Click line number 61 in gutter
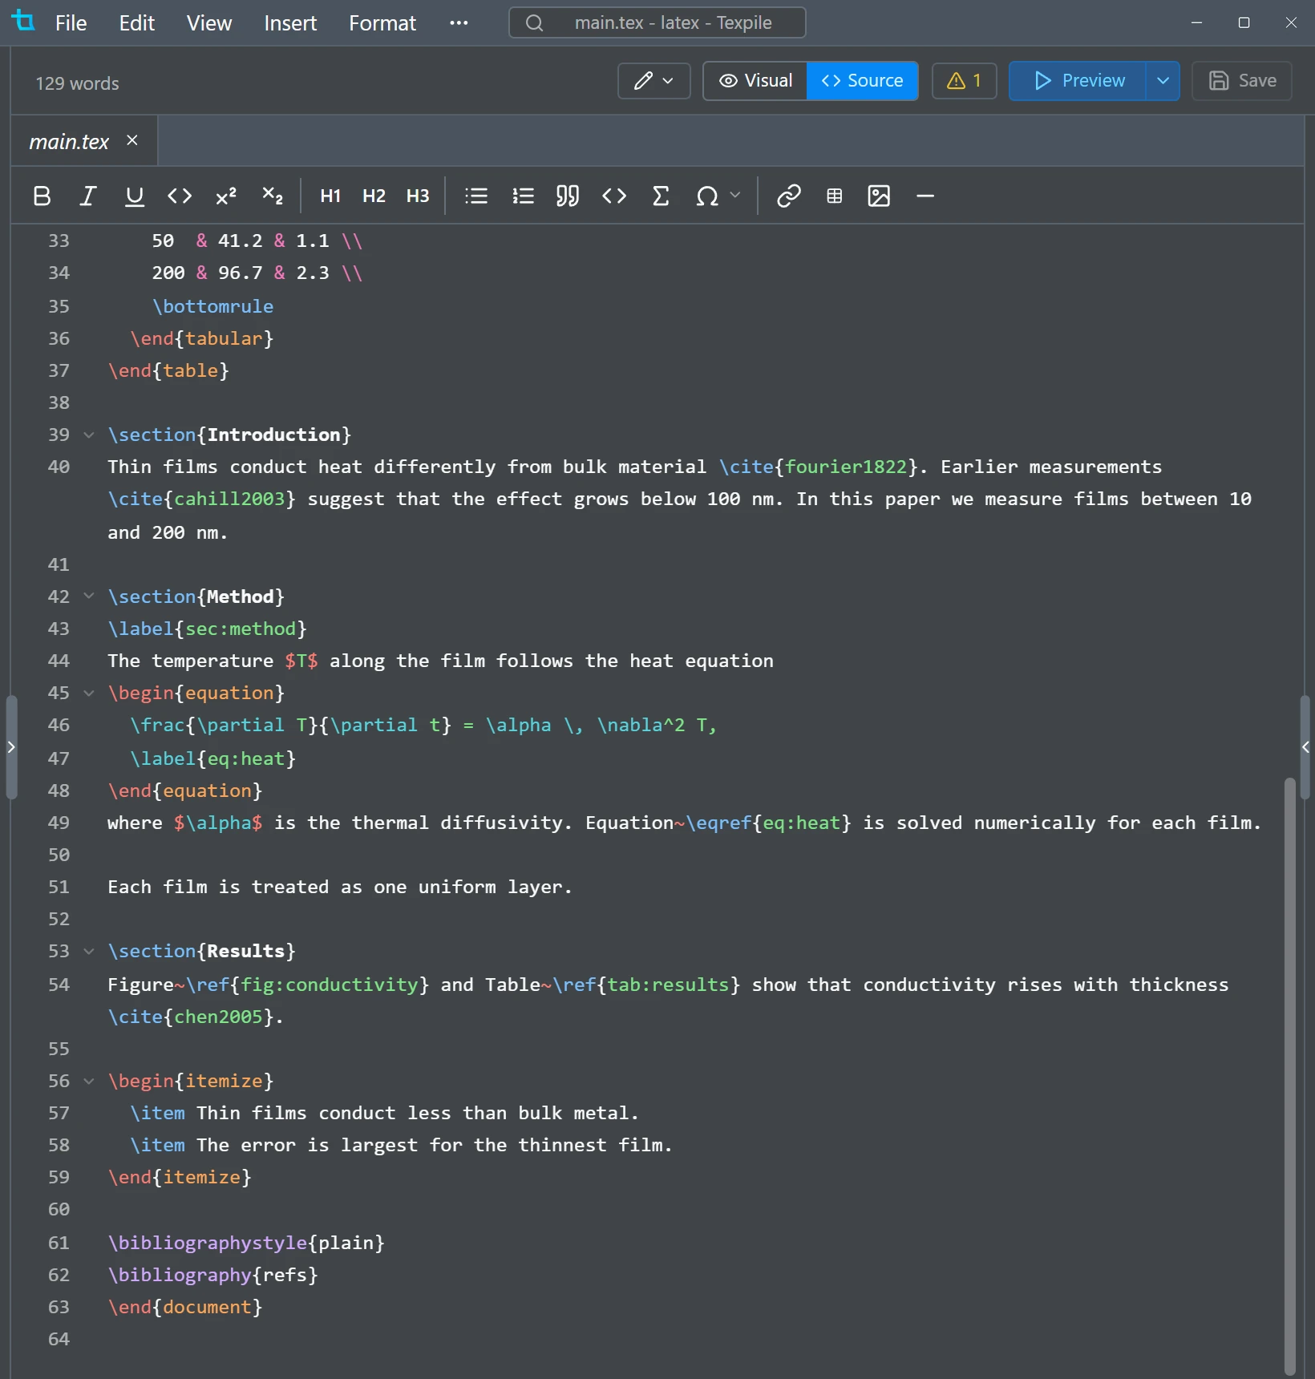The height and width of the screenshot is (1379, 1315). pyautogui.click(x=59, y=1243)
